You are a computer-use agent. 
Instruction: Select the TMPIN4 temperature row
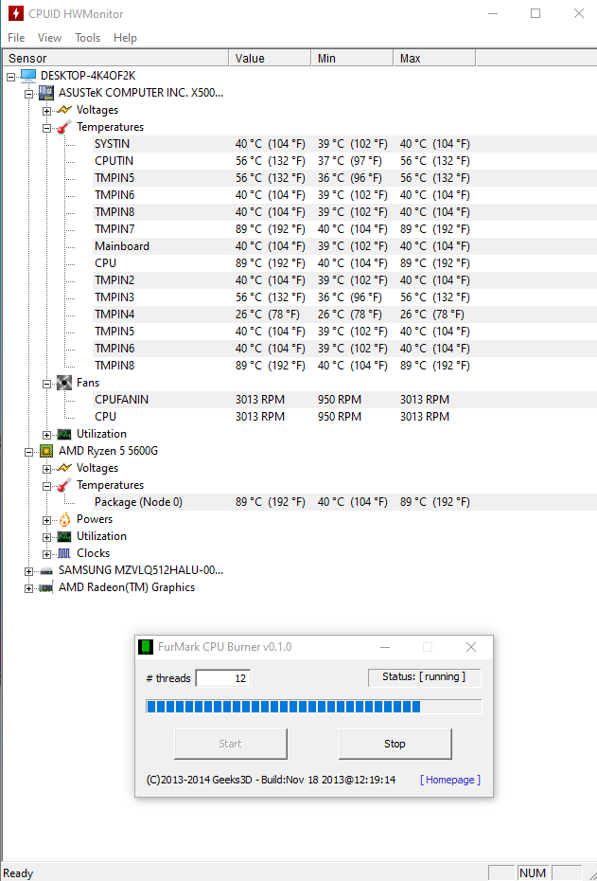[344, 315]
